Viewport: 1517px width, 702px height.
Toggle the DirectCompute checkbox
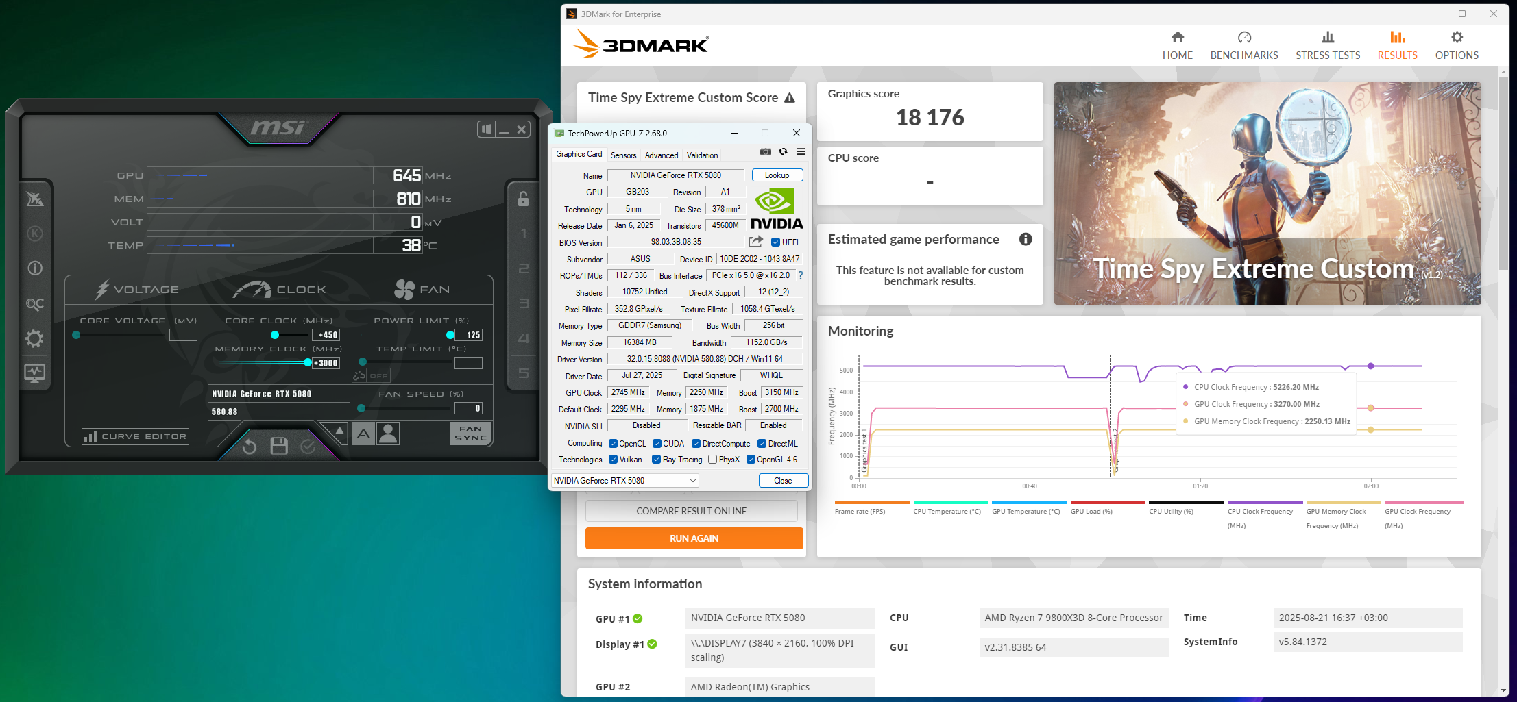[x=696, y=444]
